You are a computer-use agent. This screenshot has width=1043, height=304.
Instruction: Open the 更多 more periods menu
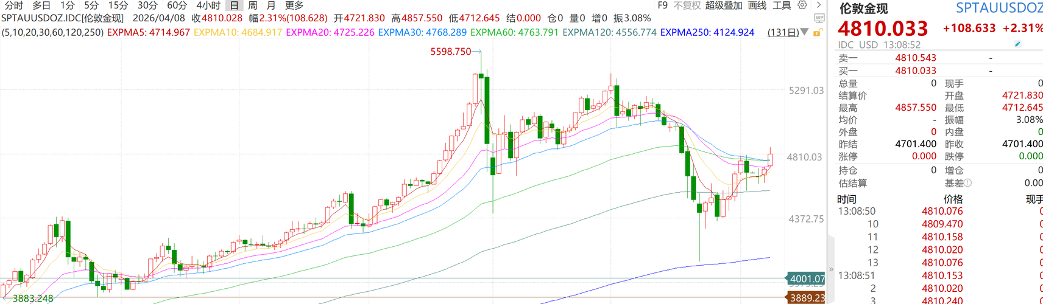click(294, 5)
